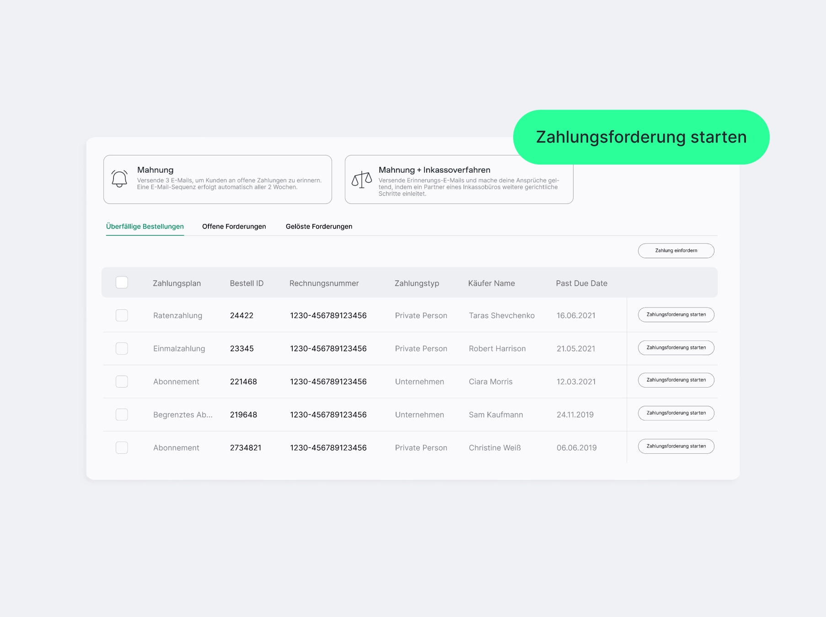The width and height of the screenshot is (826, 617).
Task: Click Abonnement in Christine Weiß row
Action: [176, 447]
